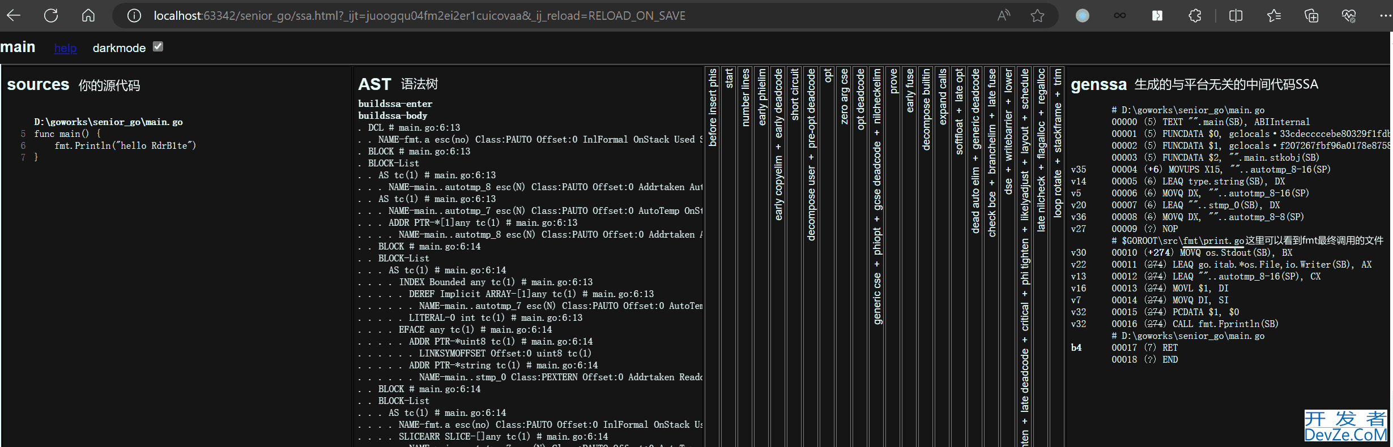Highlight value v22 in genssa
The image size is (1393, 447).
[x=1078, y=264]
